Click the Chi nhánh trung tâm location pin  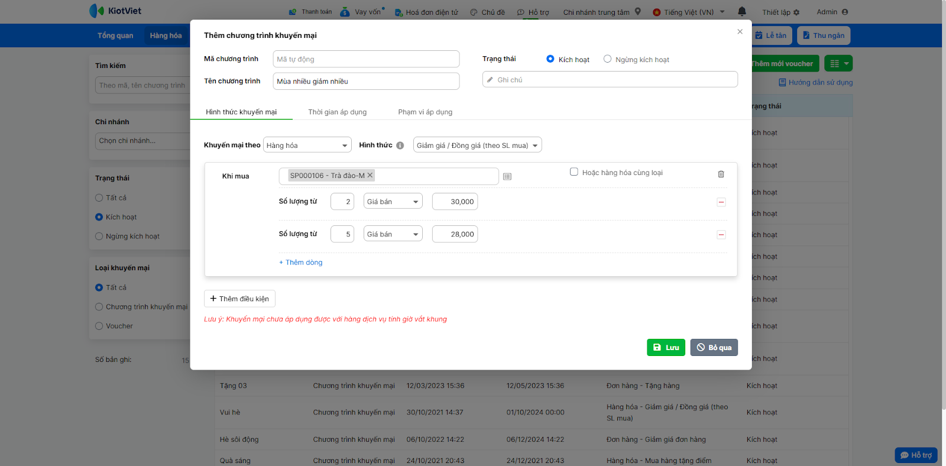pyautogui.click(x=638, y=11)
